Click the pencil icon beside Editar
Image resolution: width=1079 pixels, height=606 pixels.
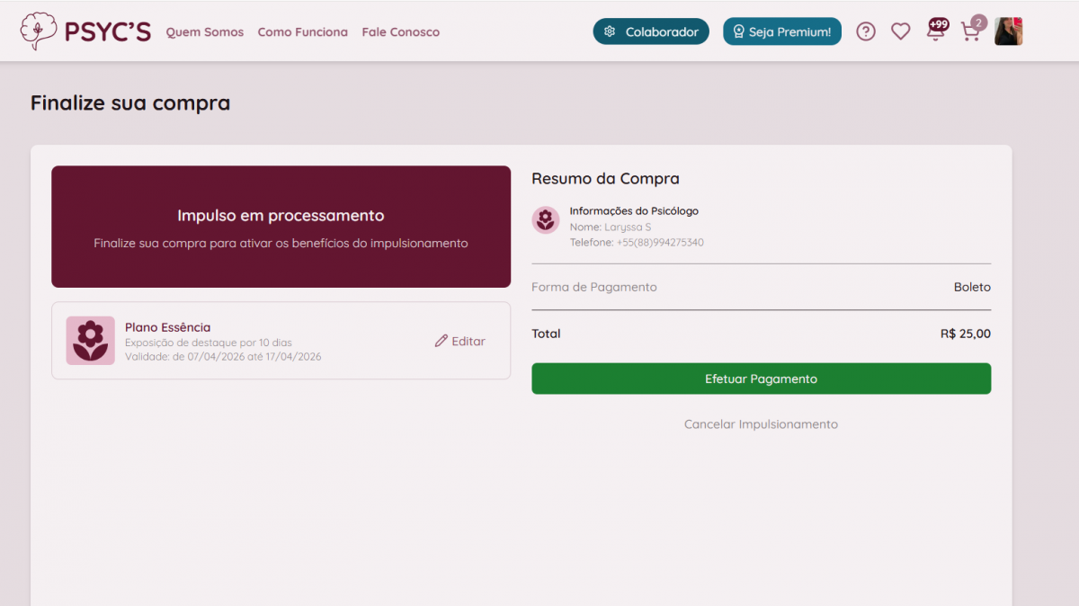coord(441,342)
